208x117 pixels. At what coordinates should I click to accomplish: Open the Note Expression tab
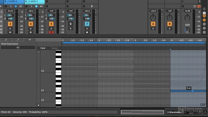30,40
